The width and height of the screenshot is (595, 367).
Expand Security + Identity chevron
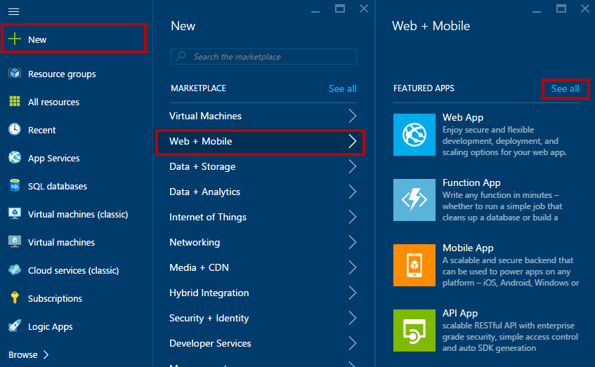point(353,318)
